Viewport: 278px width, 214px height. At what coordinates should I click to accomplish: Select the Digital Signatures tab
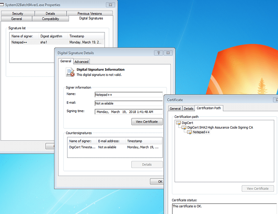coord(91,18)
